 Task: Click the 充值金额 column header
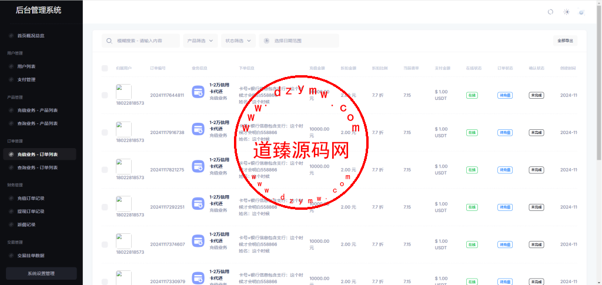point(317,68)
